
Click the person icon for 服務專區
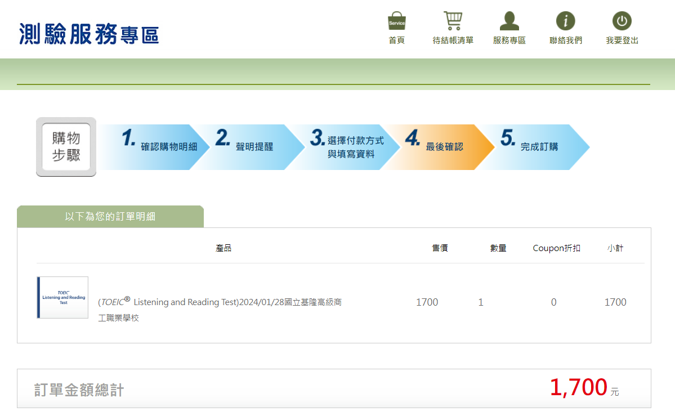(509, 21)
